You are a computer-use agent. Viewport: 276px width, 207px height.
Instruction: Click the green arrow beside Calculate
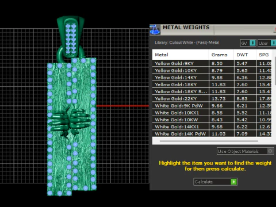pos(233,182)
